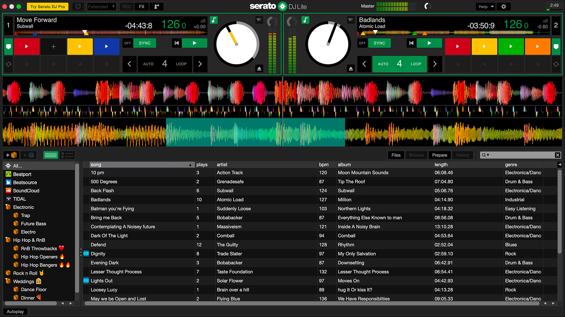Click in the library search field
565x317 pixels.
521,155
